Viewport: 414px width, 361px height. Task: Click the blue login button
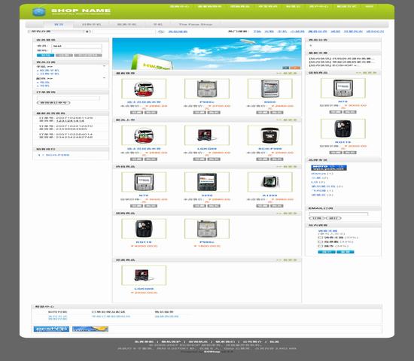click(x=45, y=55)
